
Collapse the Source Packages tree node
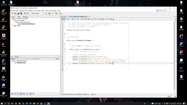13,20
